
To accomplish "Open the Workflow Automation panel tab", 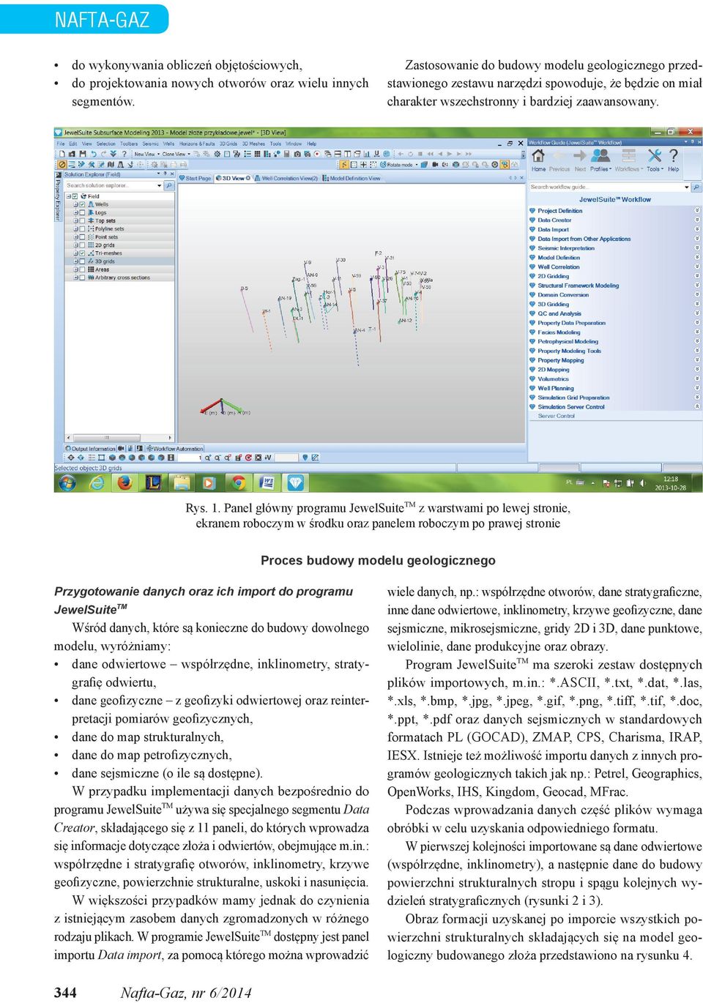I will pyautogui.click(x=175, y=448).
